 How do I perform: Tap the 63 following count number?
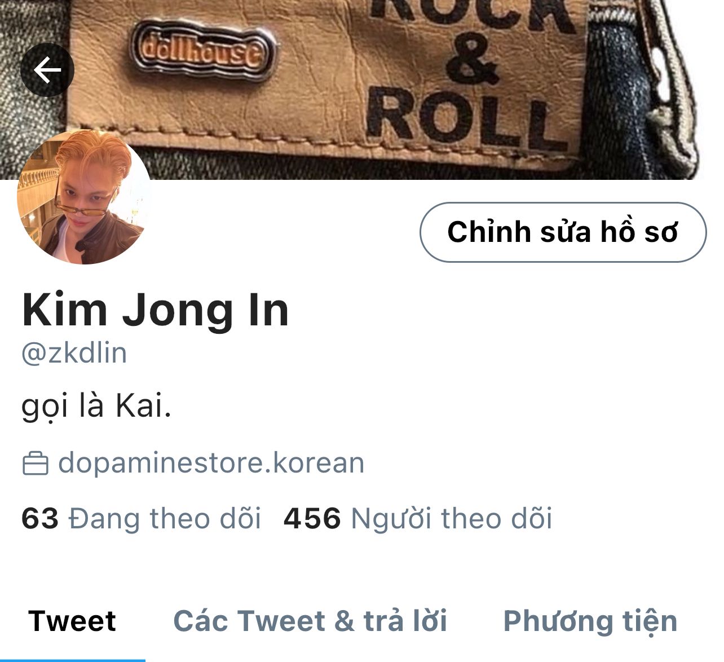click(x=40, y=518)
